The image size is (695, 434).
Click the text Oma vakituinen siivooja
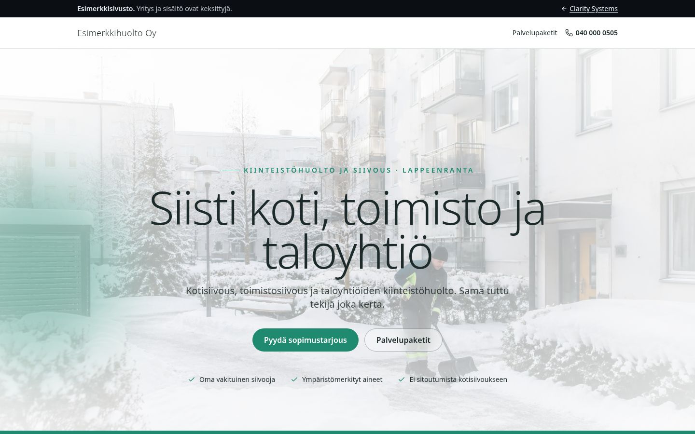[x=237, y=380]
